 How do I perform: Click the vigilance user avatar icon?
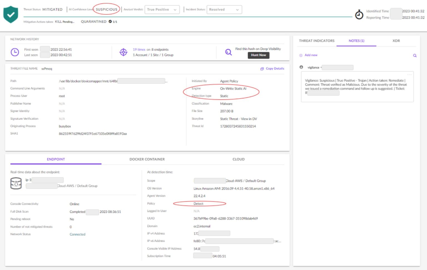[x=301, y=67]
